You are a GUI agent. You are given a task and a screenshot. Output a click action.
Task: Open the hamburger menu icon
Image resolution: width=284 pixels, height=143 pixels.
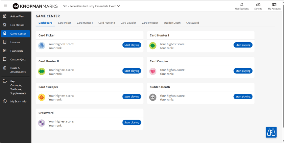[5, 6]
